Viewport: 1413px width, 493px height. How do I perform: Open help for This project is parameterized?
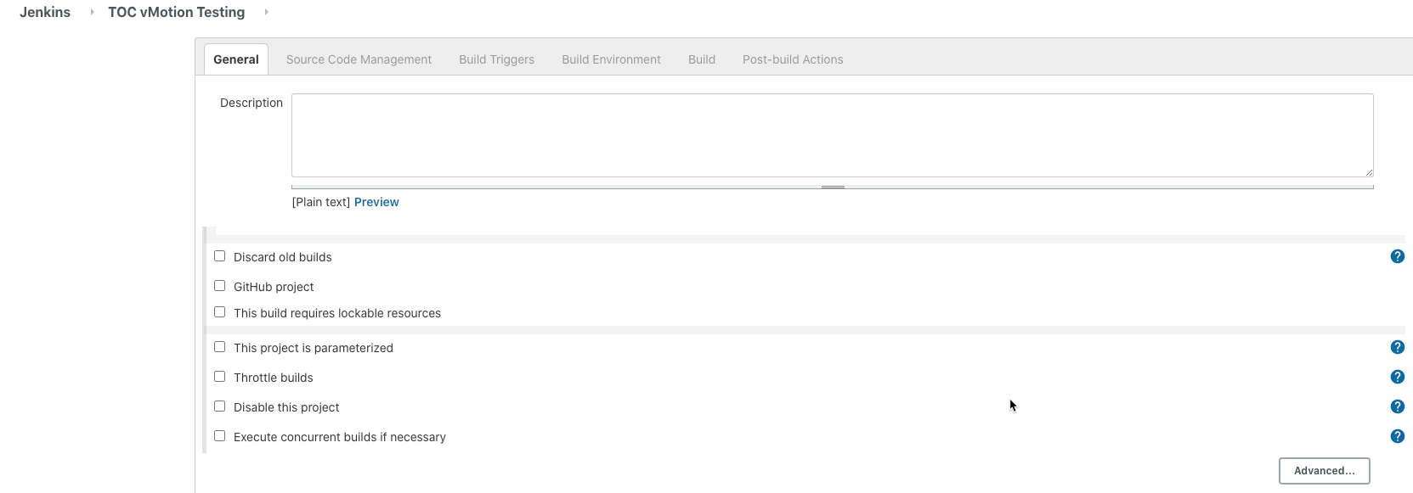(x=1397, y=347)
